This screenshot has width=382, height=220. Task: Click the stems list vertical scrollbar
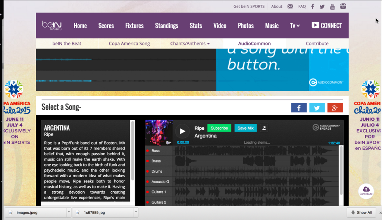pyautogui.click(x=341, y=170)
